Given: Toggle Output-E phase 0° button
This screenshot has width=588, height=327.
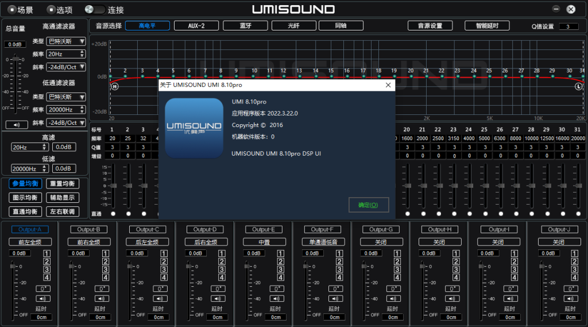Looking at the screenshot, I should (x=277, y=288).
